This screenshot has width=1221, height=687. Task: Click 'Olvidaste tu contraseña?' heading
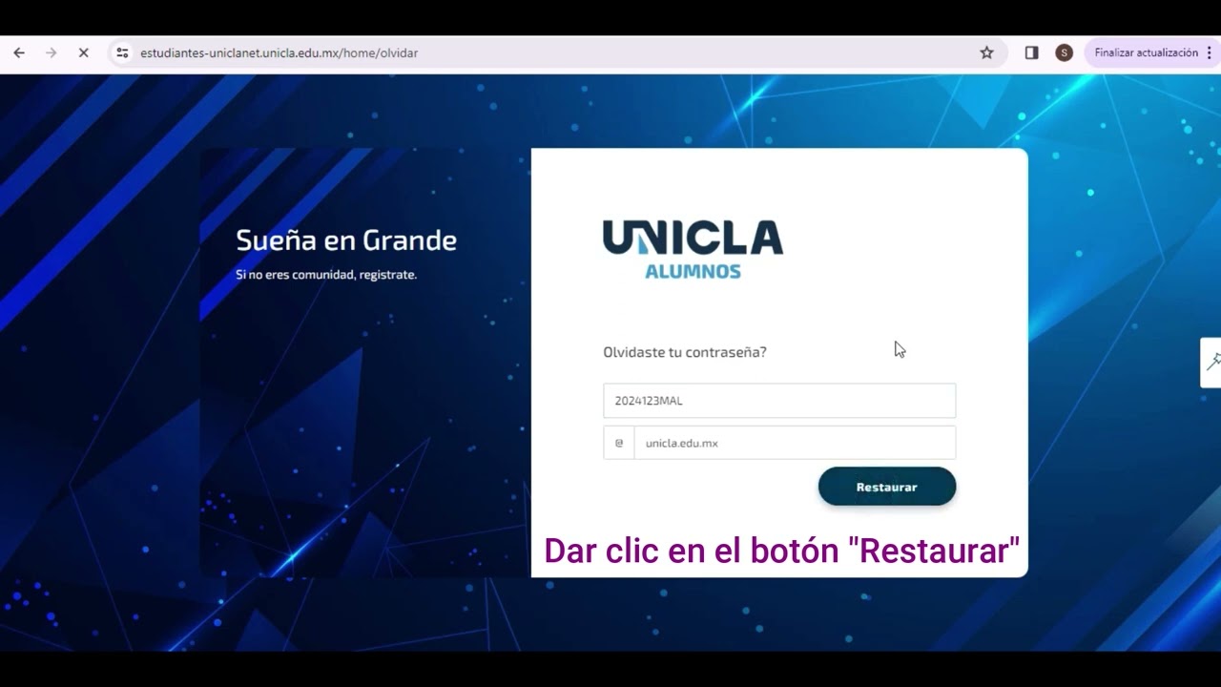(x=685, y=352)
